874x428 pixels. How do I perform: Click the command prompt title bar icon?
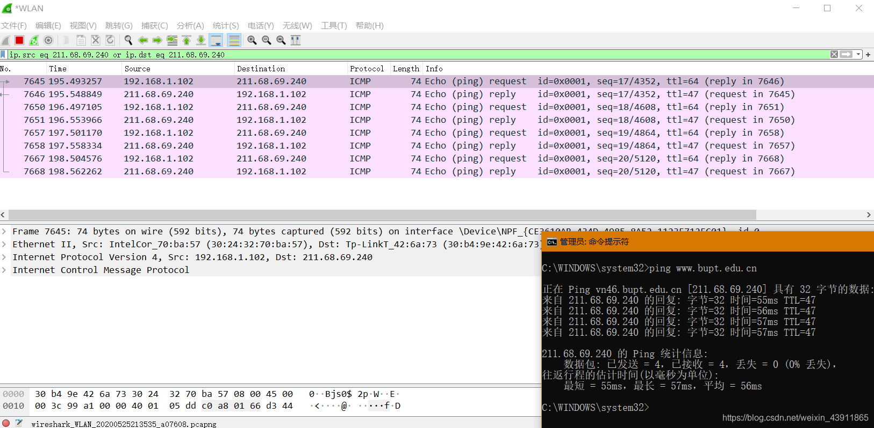click(551, 242)
